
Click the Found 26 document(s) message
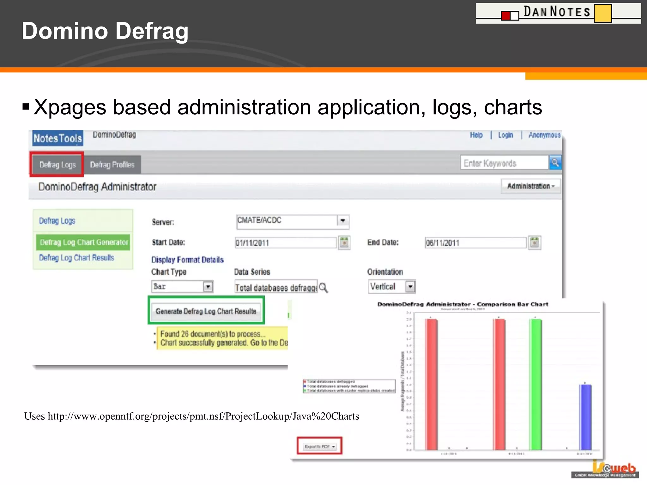[x=213, y=334]
